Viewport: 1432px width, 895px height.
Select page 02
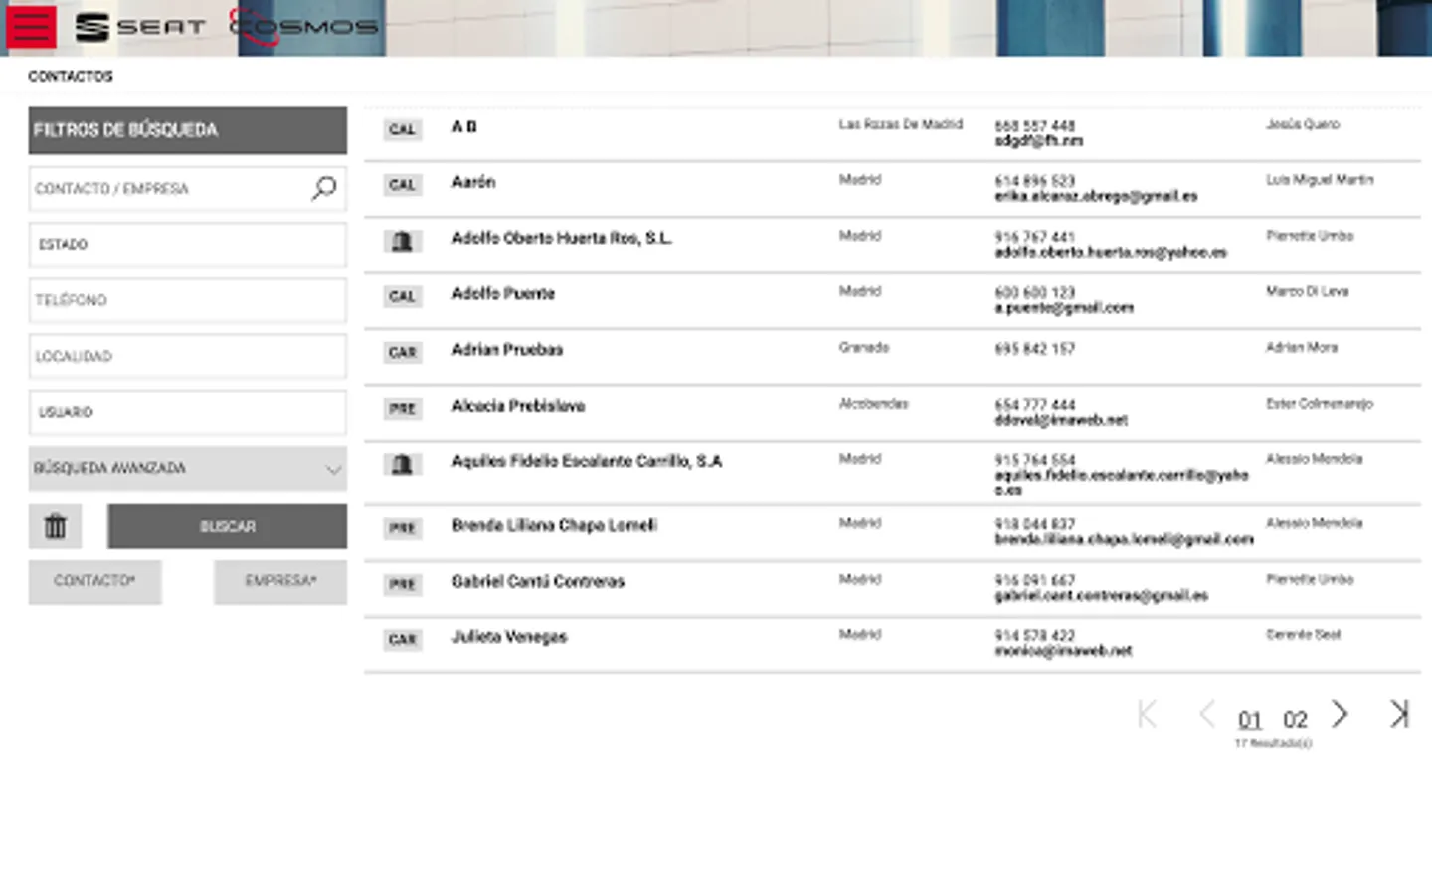pyautogui.click(x=1295, y=719)
